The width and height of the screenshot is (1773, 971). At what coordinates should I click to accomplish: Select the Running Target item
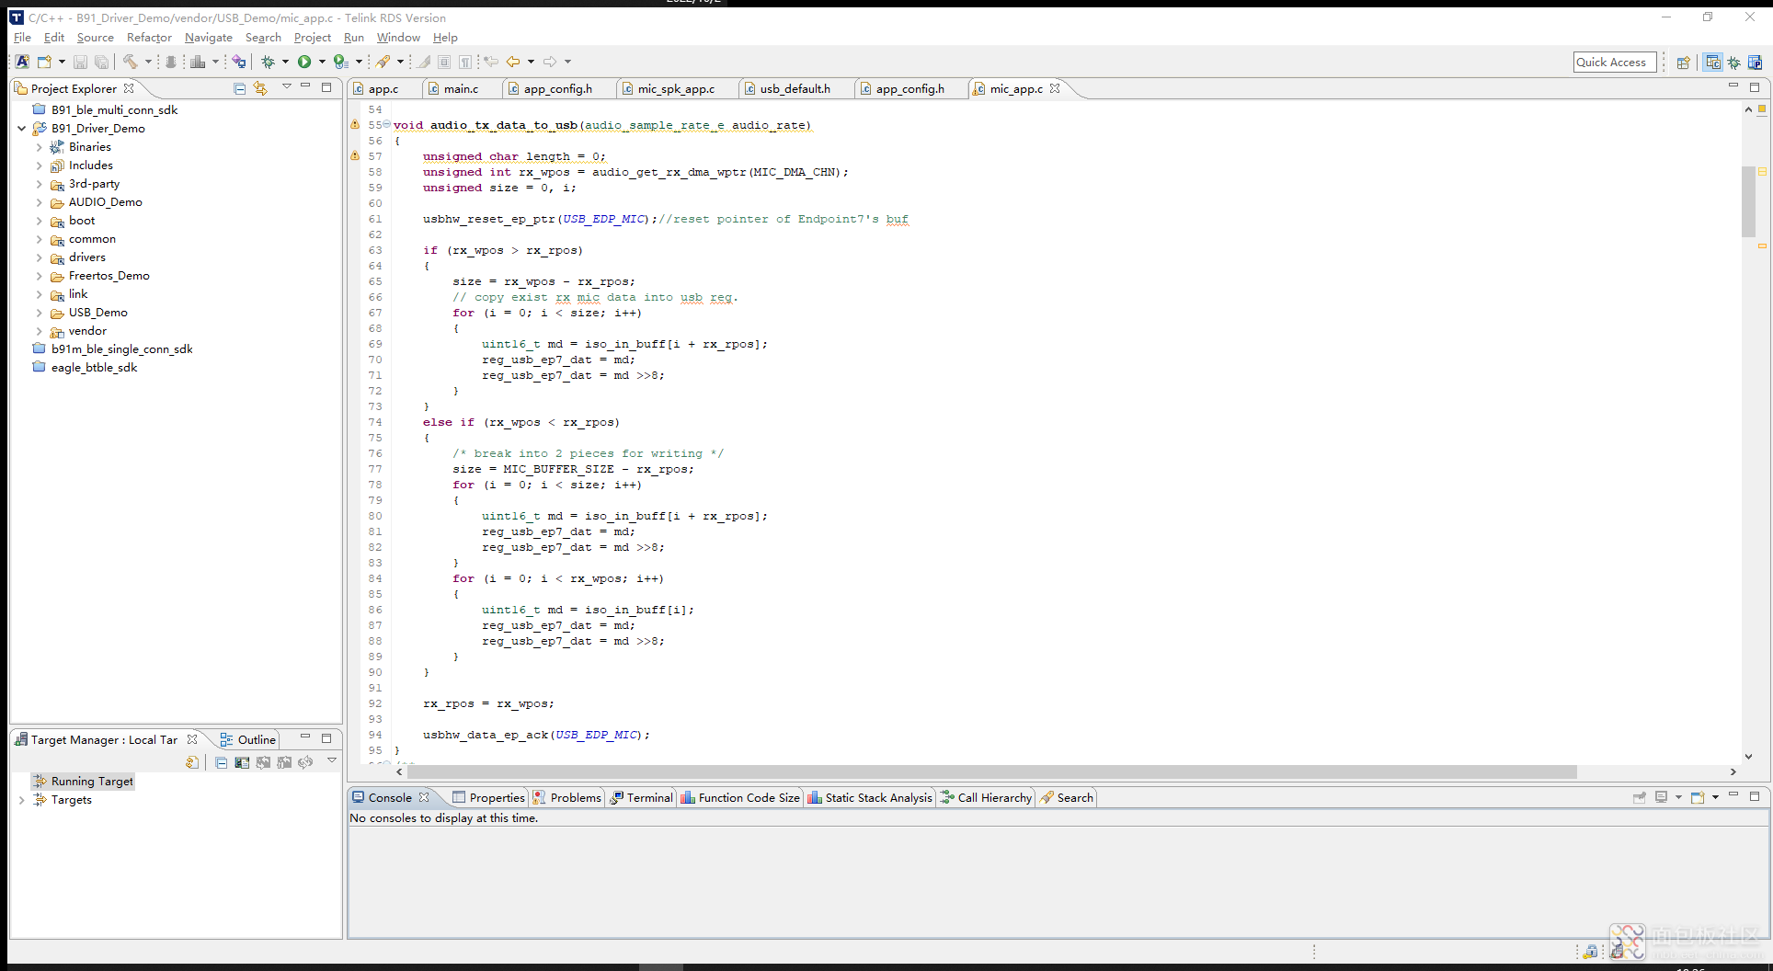(84, 782)
